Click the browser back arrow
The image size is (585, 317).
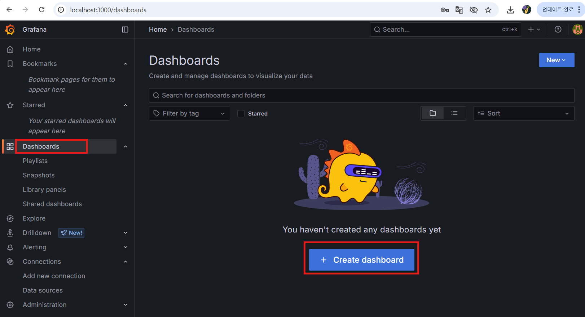9,10
